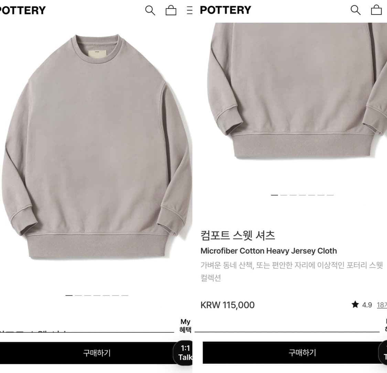
Task: Open the 1:1 Talk chat bubble
Action: [184, 352]
